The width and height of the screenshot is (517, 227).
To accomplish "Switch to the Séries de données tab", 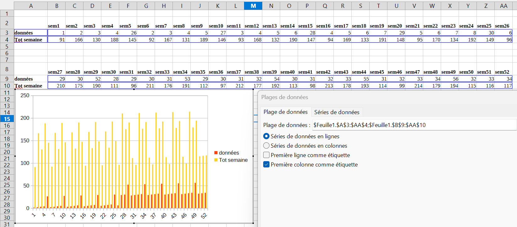I will (x=337, y=112).
